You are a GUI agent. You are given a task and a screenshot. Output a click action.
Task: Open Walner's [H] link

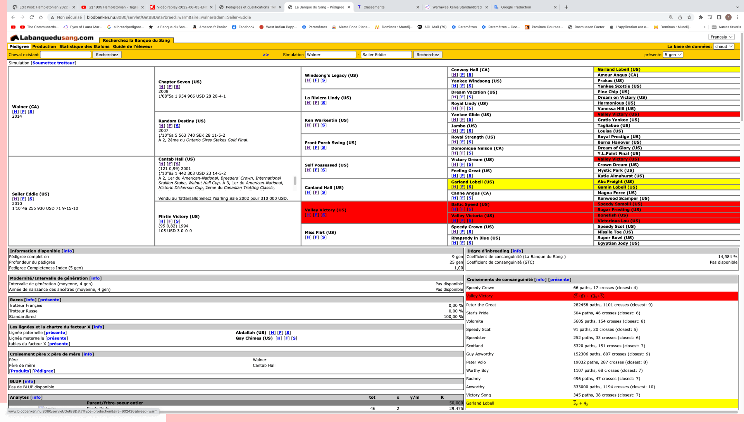(x=15, y=112)
